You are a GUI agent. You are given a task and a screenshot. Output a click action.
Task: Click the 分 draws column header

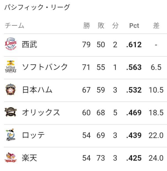tap(115, 25)
